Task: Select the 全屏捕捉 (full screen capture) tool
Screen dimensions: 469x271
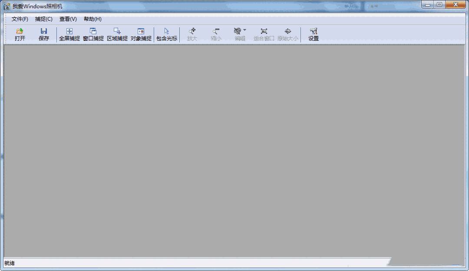Action: [x=69, y=35]
